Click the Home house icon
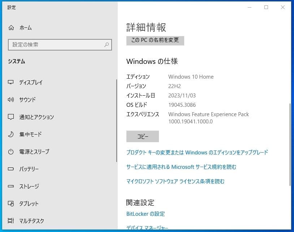Viewport: 294px width, 232px height. [x=11, y=28]
